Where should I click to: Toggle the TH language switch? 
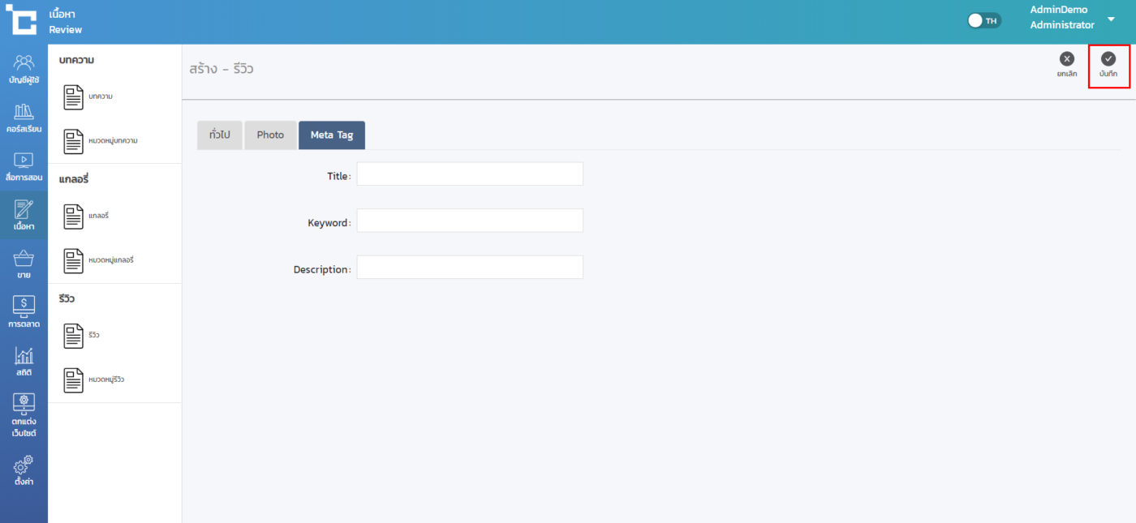[984, 20]
